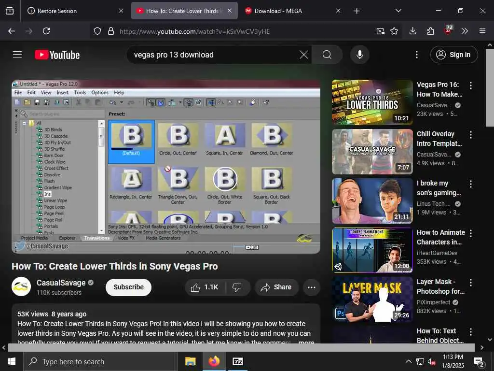Subscribe to CasualSavage channel
The image size is (494, 371).
[x=128, y=287]
